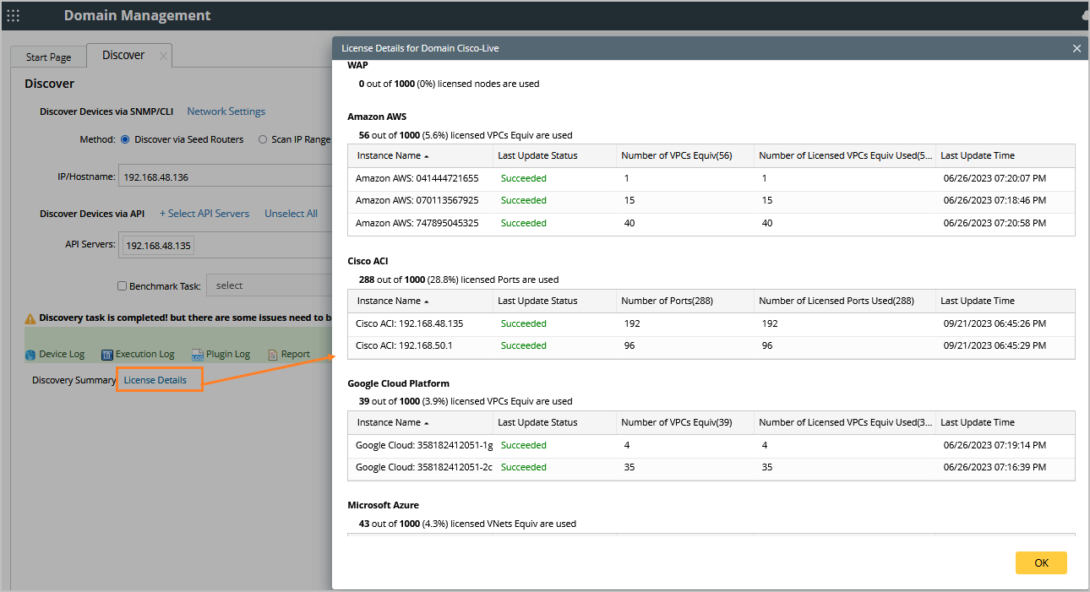This screenshot has height=592, width=1090.
Task: Open the Report document icon
Action: [273, 355]
